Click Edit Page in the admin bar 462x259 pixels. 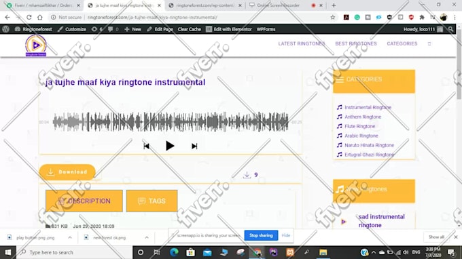[x=160, y=29]
